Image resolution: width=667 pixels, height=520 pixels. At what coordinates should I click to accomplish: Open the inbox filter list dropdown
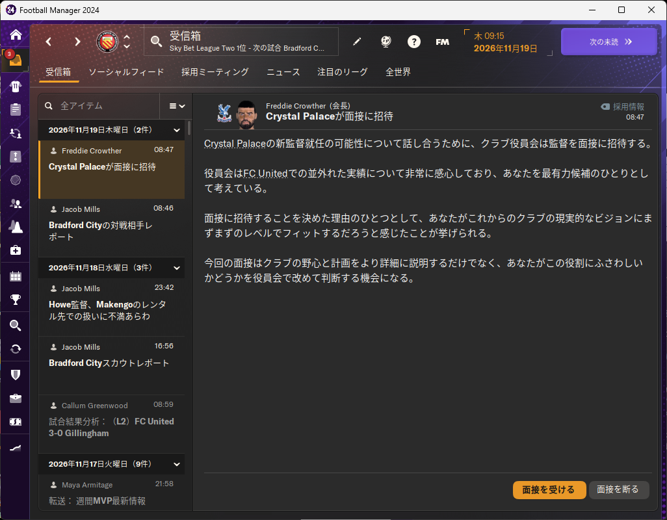pos(177,106)
